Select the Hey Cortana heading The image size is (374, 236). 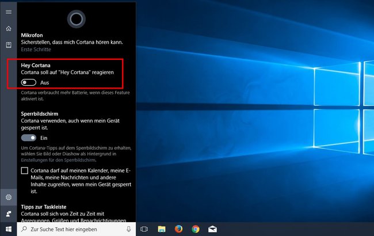click(x=36, y=65)
